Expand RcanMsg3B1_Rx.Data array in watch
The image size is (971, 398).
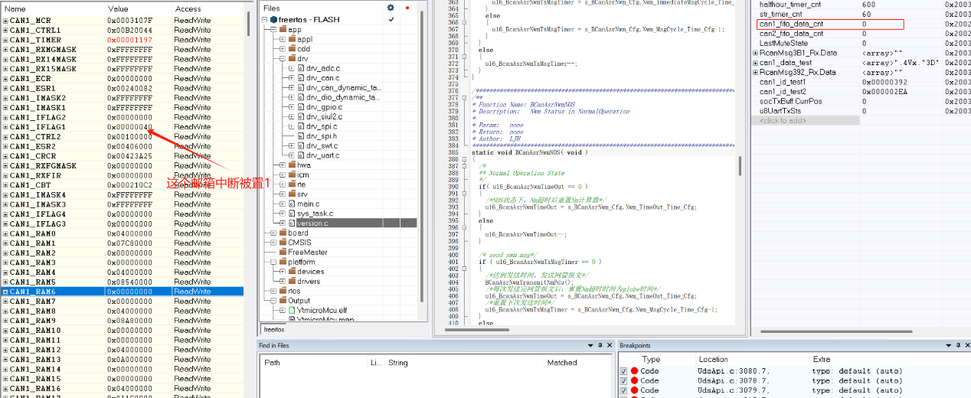pyautogui.click(x=756, y=53)
